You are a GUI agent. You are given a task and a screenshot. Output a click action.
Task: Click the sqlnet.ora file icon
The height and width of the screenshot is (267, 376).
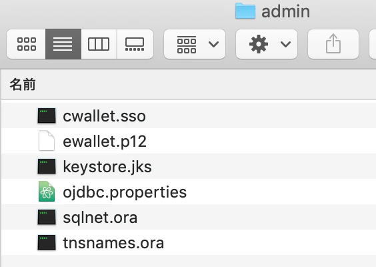(47, 217)
